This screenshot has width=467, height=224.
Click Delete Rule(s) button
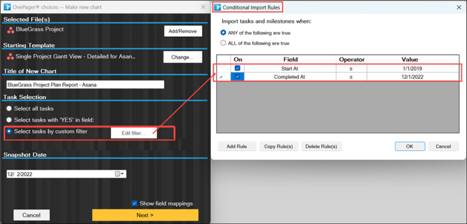(322, 146)
